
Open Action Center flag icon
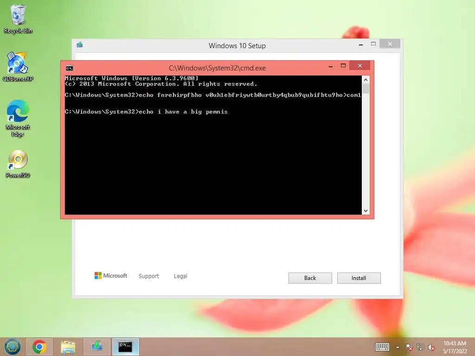409,347
